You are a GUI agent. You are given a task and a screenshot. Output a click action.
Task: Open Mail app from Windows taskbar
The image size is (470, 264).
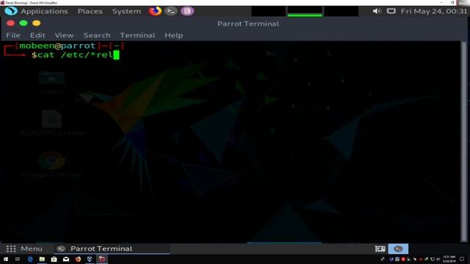pyautogui.click(x=66, y=259)
